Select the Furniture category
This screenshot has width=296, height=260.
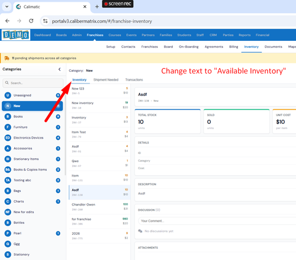click(33, 127)
